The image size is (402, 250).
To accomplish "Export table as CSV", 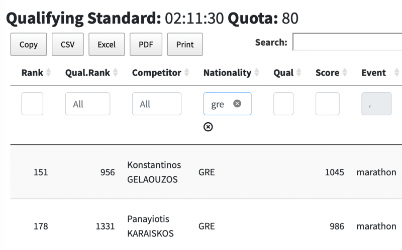I will [x=68, y=45].
